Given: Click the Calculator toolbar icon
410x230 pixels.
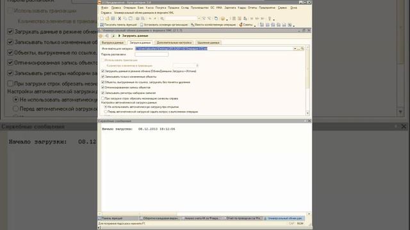Looking at the screenshot, I should 234,19.
